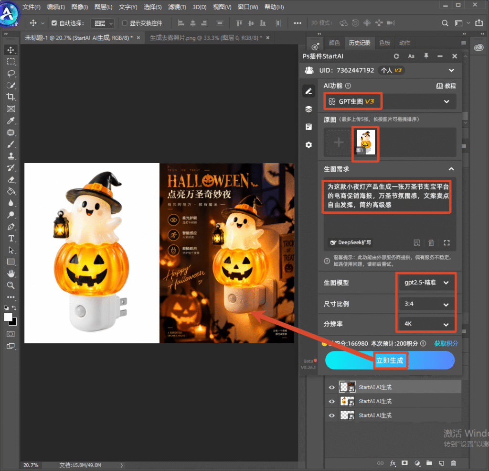The height and width of the screenshot is (471, 489).
Task: Expand the UID account chevron
Action: [x=451, y=71]
